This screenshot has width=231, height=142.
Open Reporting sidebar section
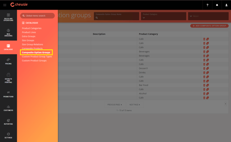click(x=8, y=122)
